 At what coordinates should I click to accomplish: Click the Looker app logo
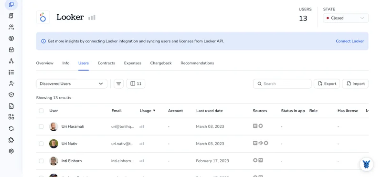[x=43, y=17]
